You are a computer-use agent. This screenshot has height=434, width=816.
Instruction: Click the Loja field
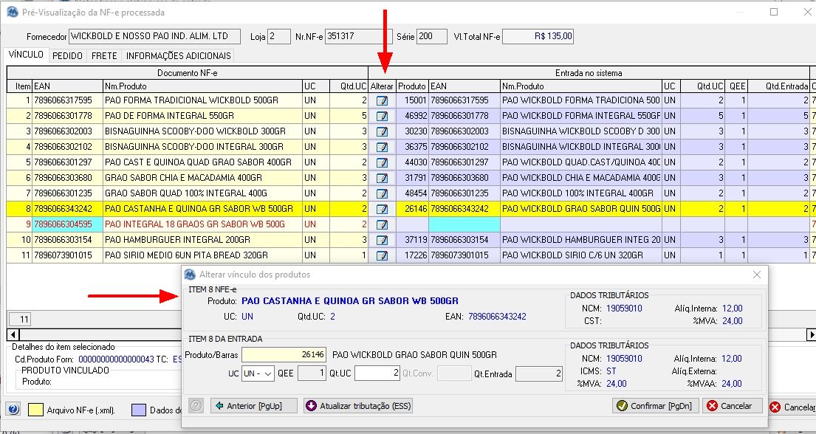coord(279,36)
